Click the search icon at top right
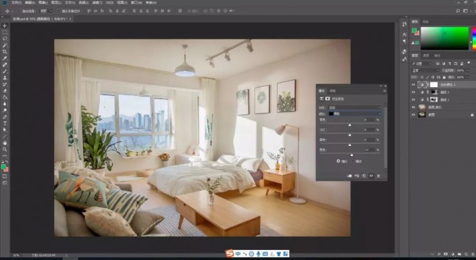The image size is (476, 260). tap(458, 11)
